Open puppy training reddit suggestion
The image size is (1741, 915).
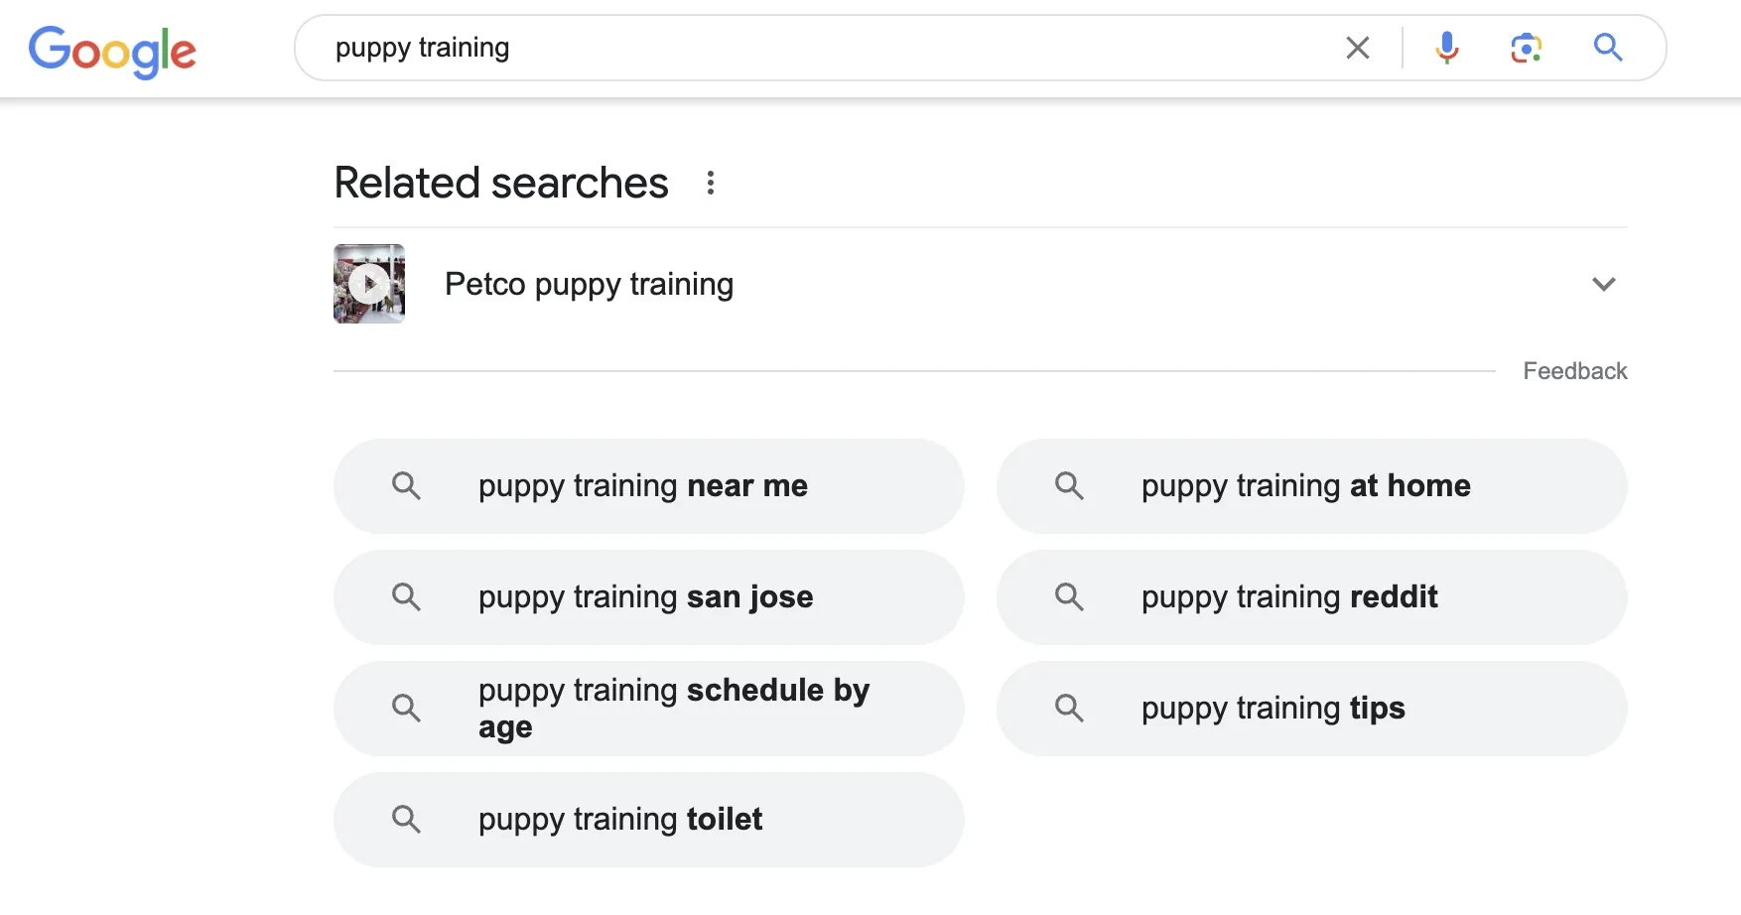click(x=1311, y=597)
